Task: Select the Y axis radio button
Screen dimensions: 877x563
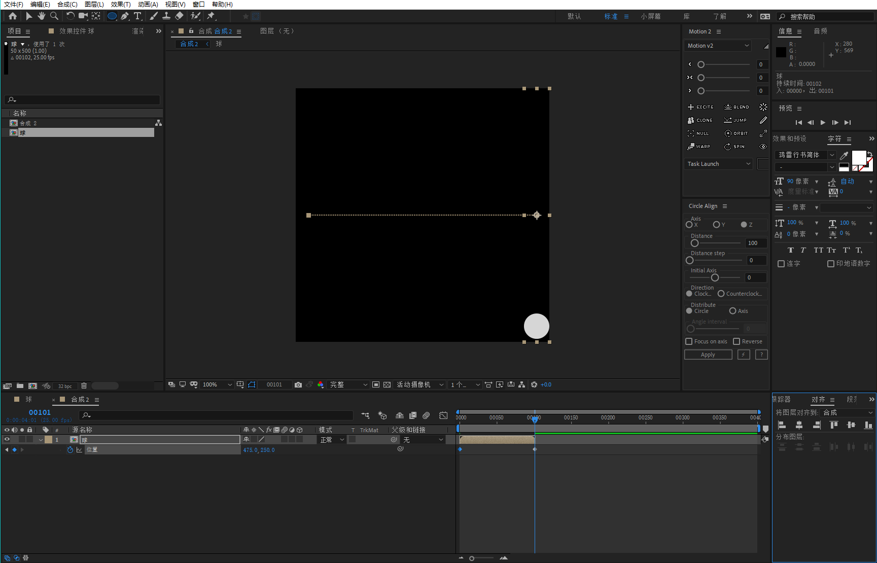Action: click(716, 225)
